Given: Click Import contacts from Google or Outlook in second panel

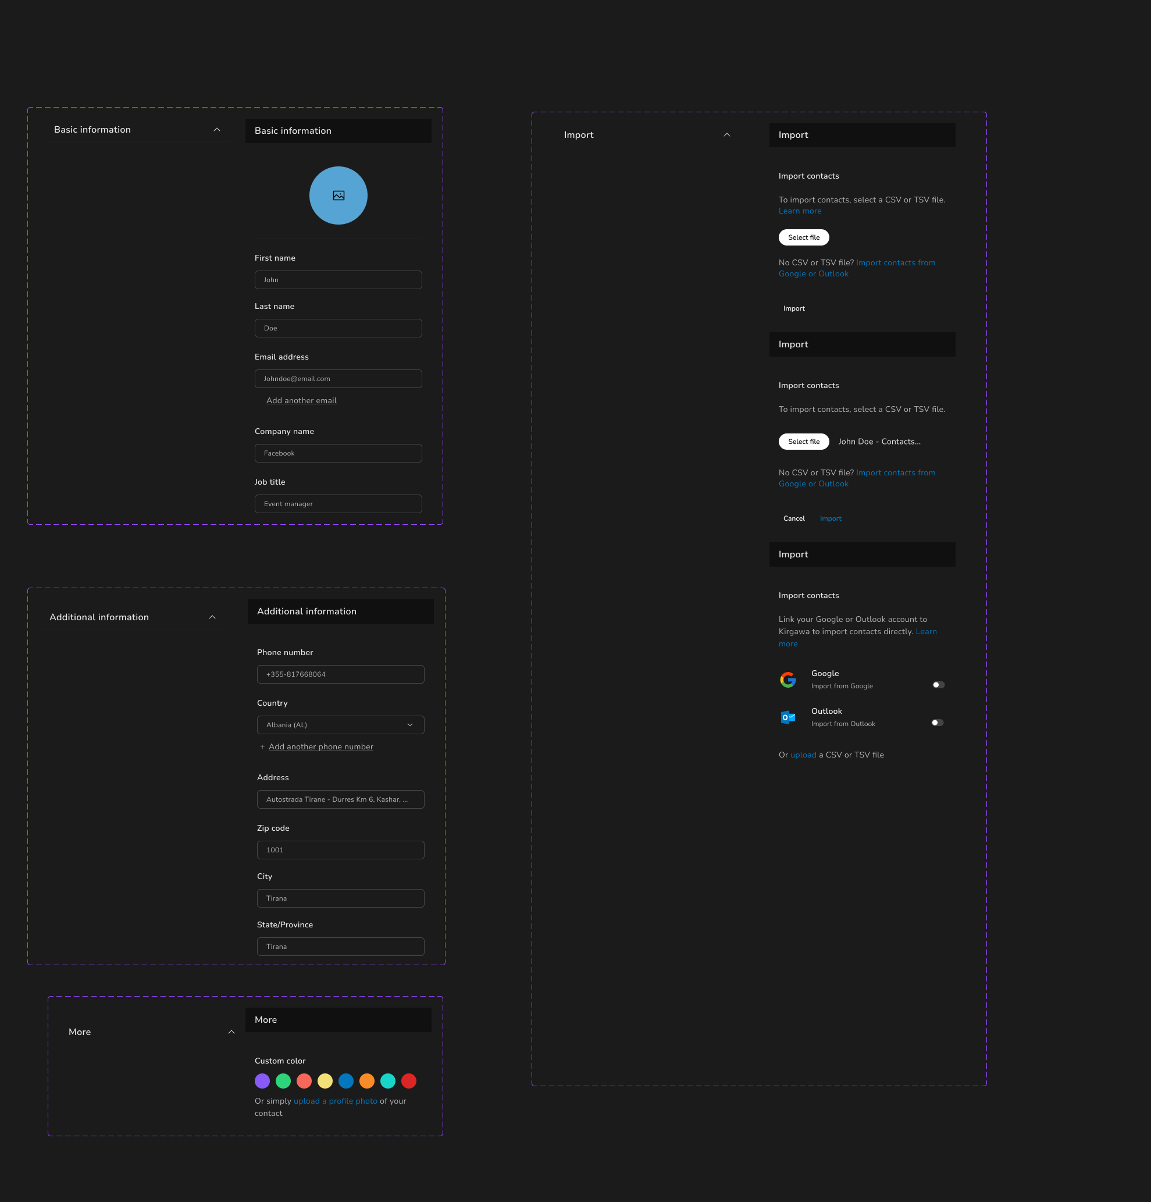Looking at the screenshot, I should point(857,478).
